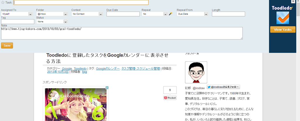
Task: Open the Assigned To dropdown
Action: pyautogui.click(x=17, y=14)
